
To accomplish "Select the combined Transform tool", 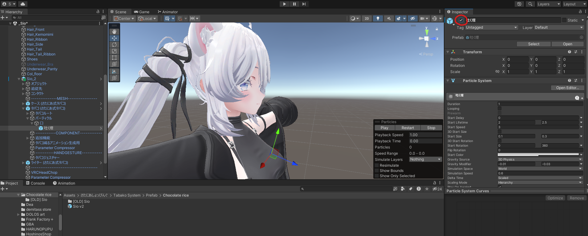I will 114,64.
